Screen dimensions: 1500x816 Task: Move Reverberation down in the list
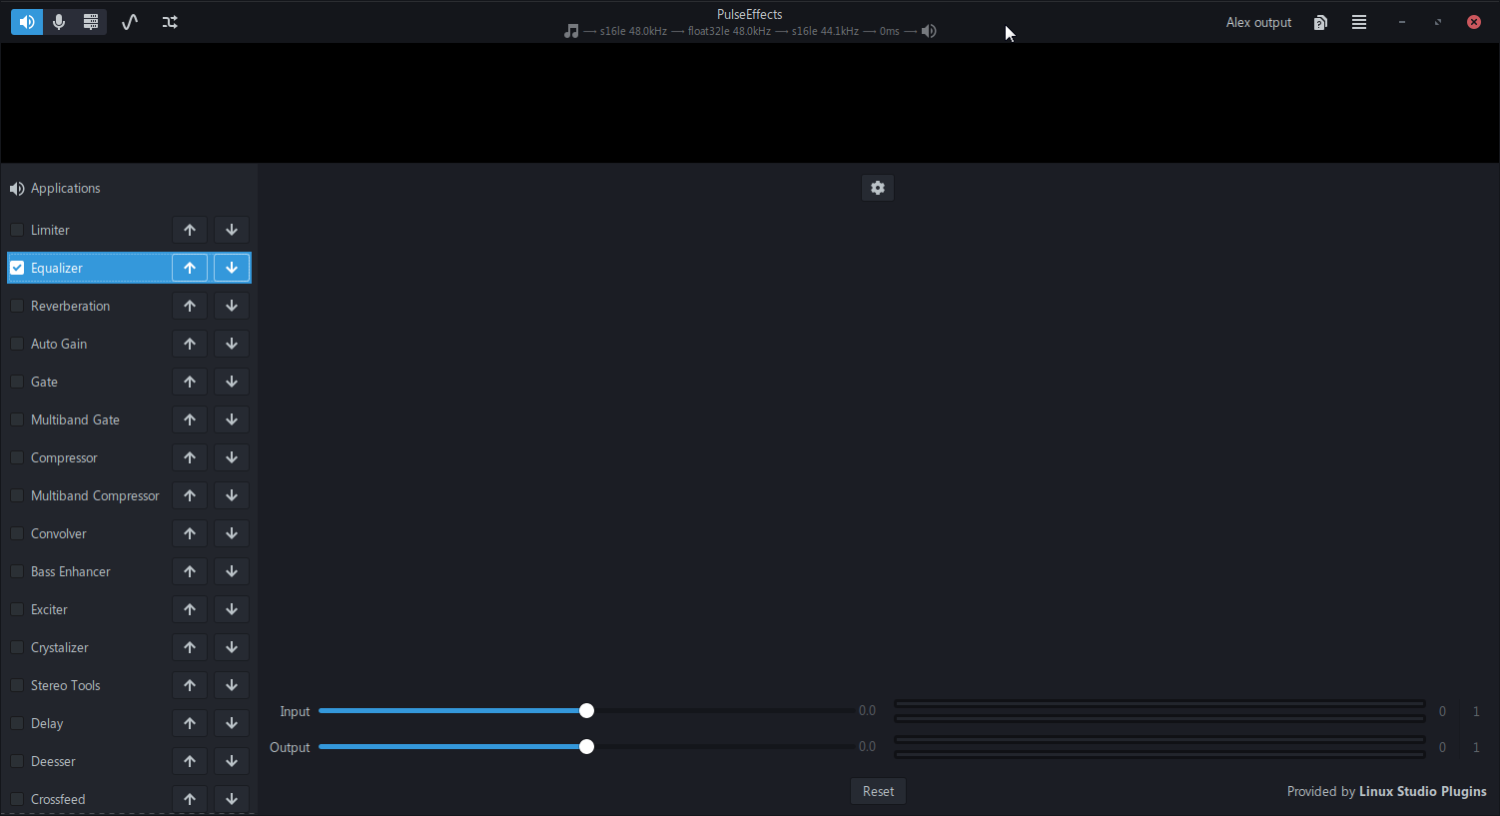[x=232, y=306]
